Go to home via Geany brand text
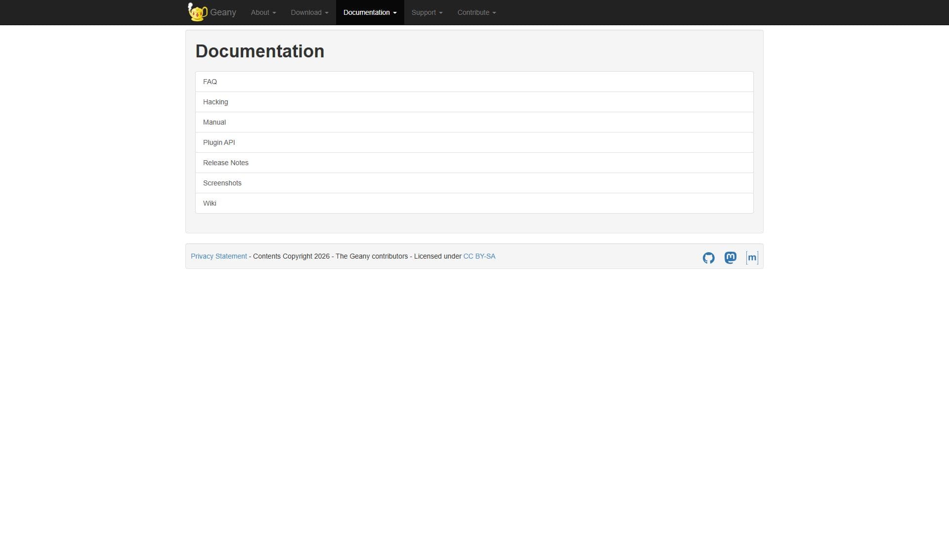This screenshot has height=534, width=949. click(223, 12)
